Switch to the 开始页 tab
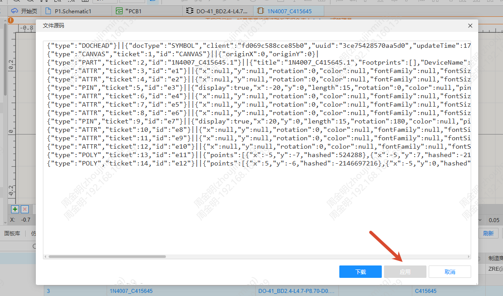Screen dimensions: 503x296 (24, 11)
